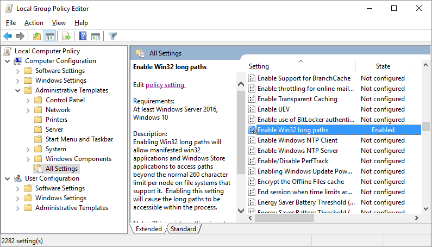Viewport: 432px width, 247px height.
Task: Sort by the State column header
Action: coord(383,66)
